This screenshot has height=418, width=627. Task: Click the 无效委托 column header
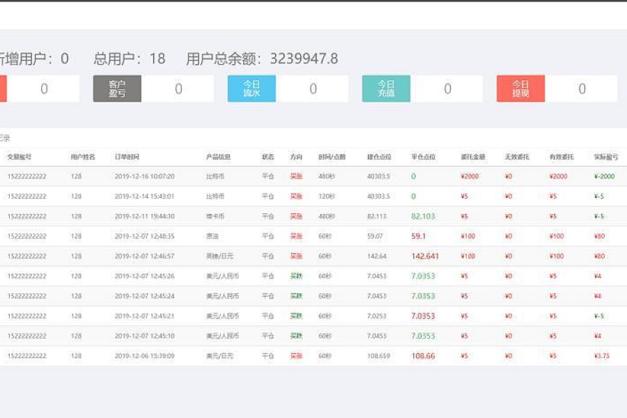(517, 157)
